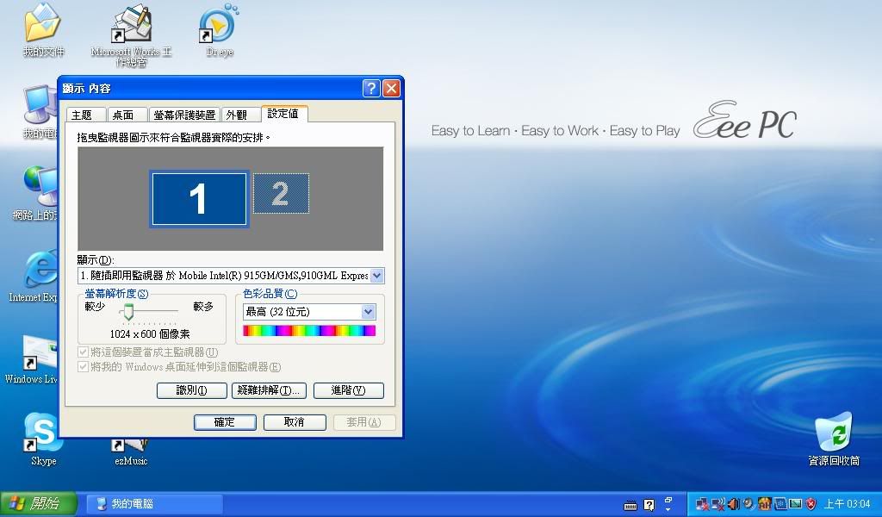
Task: Switch to the 外觀 tab
Action: (x=236, y=115)
